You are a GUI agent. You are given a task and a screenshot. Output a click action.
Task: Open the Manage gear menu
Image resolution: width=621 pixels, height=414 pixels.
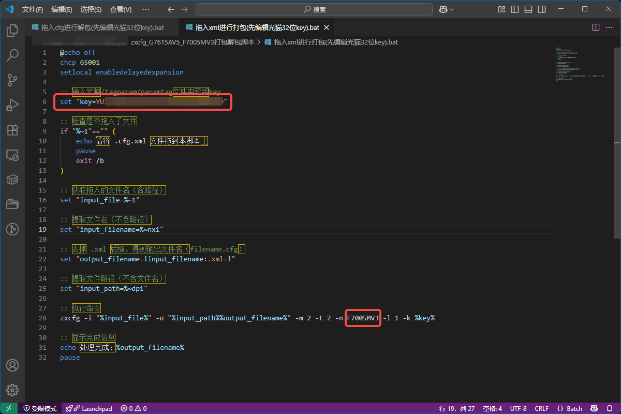[x=12, y=390]
